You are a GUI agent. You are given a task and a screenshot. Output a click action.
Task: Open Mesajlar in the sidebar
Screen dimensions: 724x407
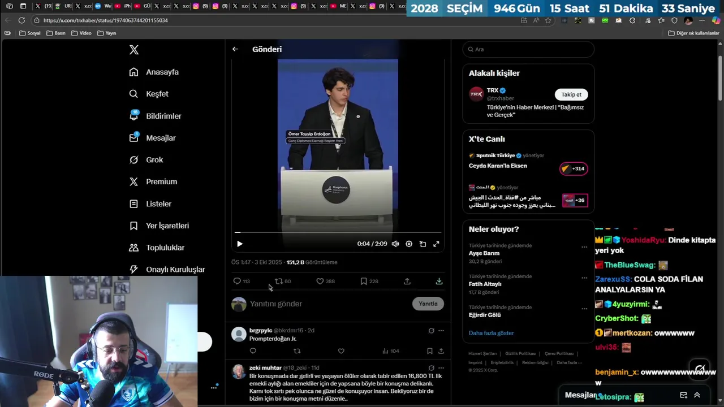click(152, 138)
